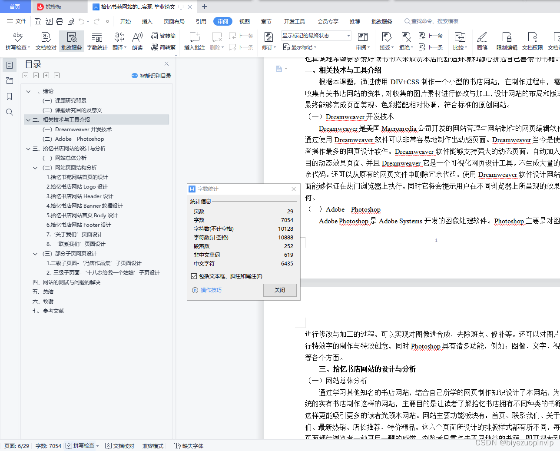Switch to the 插入 ribbon tab
The height and width of the screenshot is (451, 560).
coord(147,21)
